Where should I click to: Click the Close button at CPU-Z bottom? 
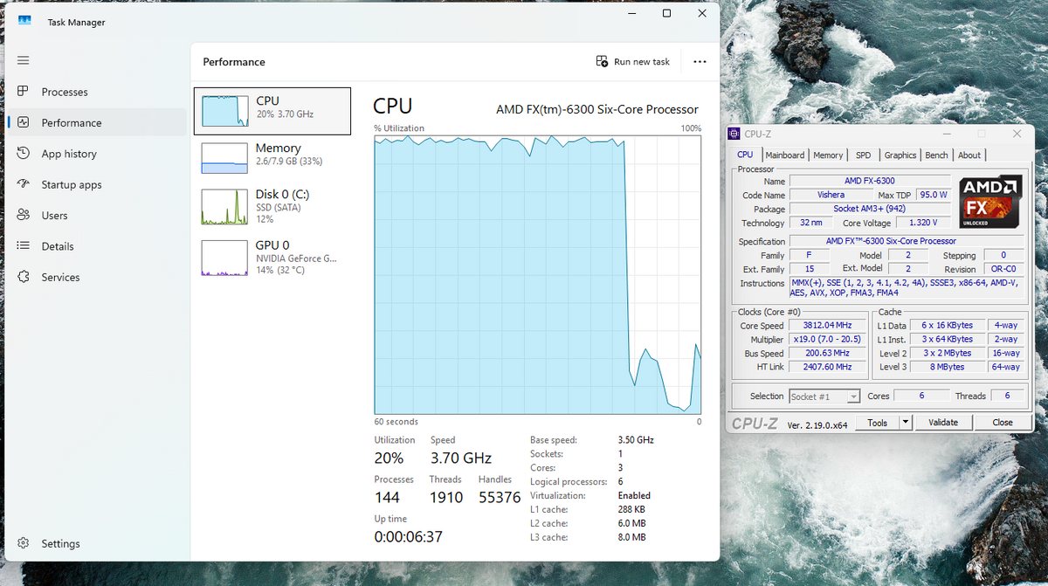click(1003, 422)
